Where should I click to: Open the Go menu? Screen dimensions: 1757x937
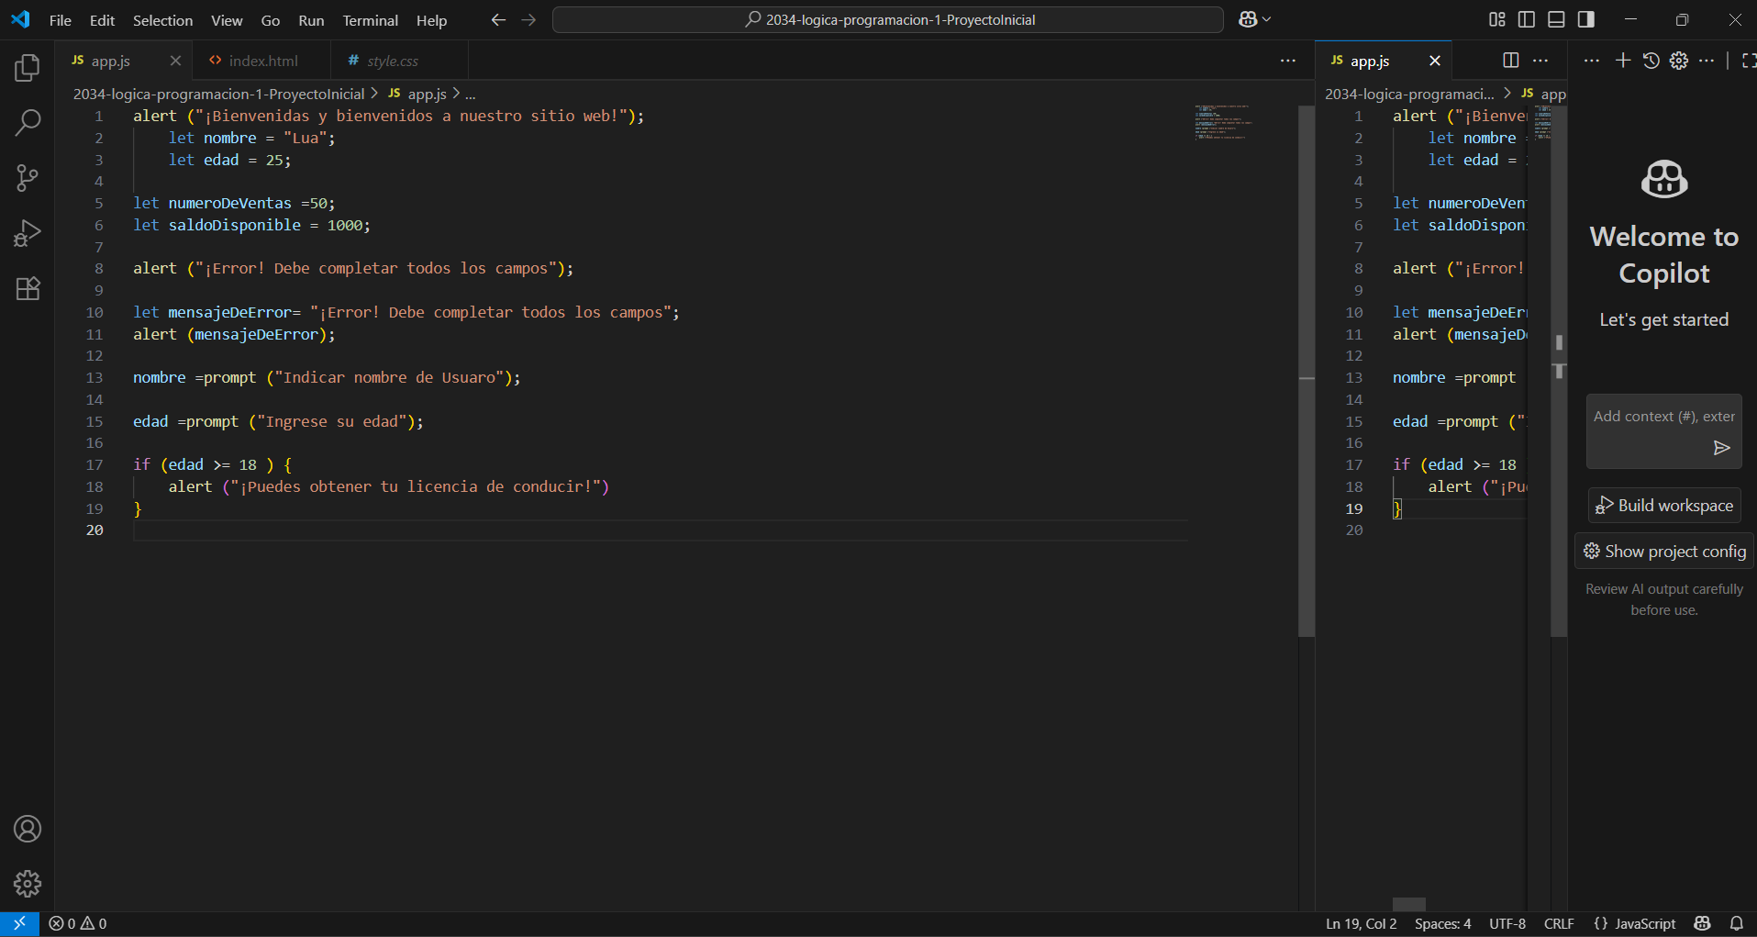[x=271, y=20]
